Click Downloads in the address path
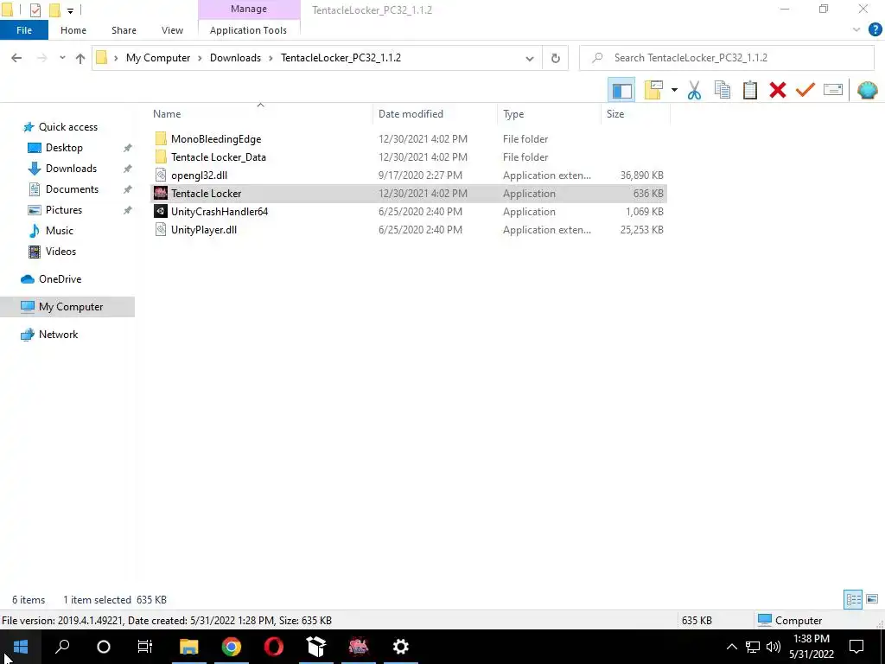885x664 pixels. (x=235, y=58)
